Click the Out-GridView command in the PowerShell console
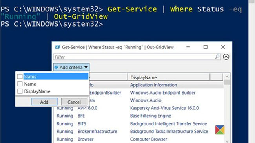 coord(81,16)
